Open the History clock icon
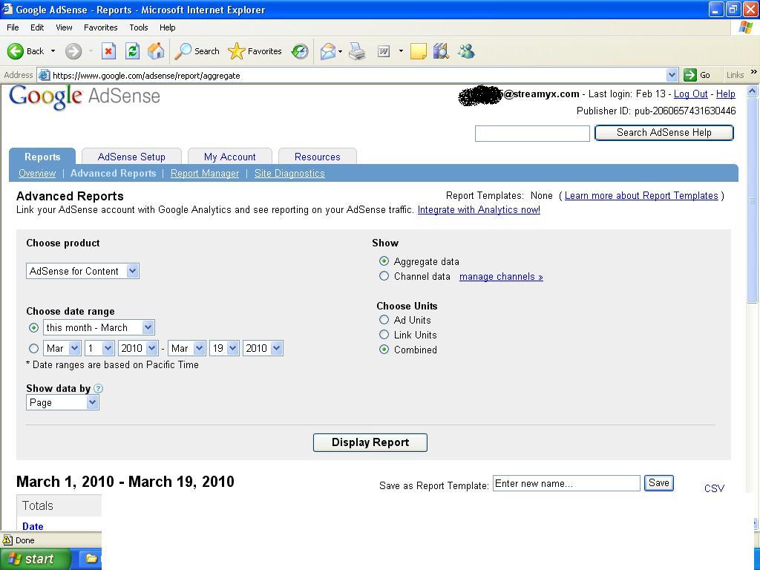 pos(300,51)
